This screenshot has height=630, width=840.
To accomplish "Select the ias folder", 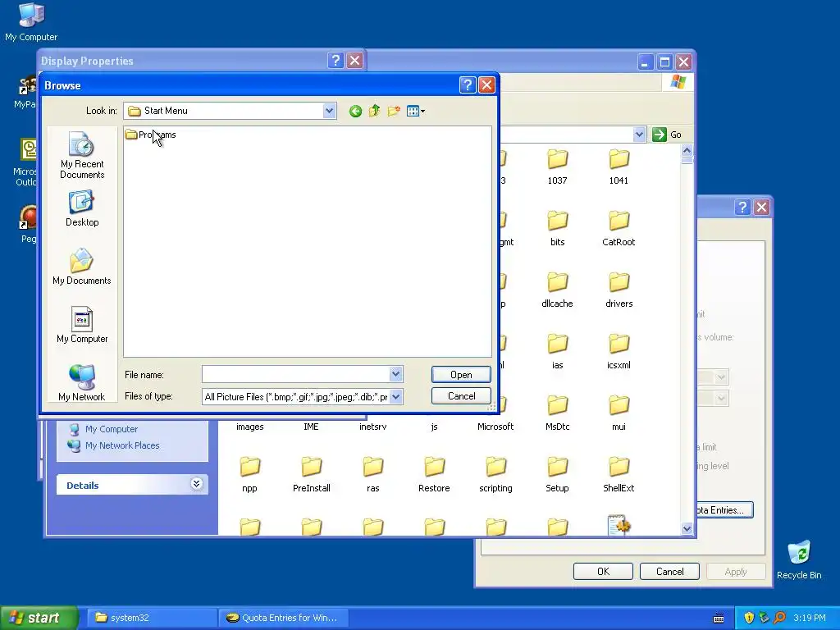I will click(x=557, y=351).
